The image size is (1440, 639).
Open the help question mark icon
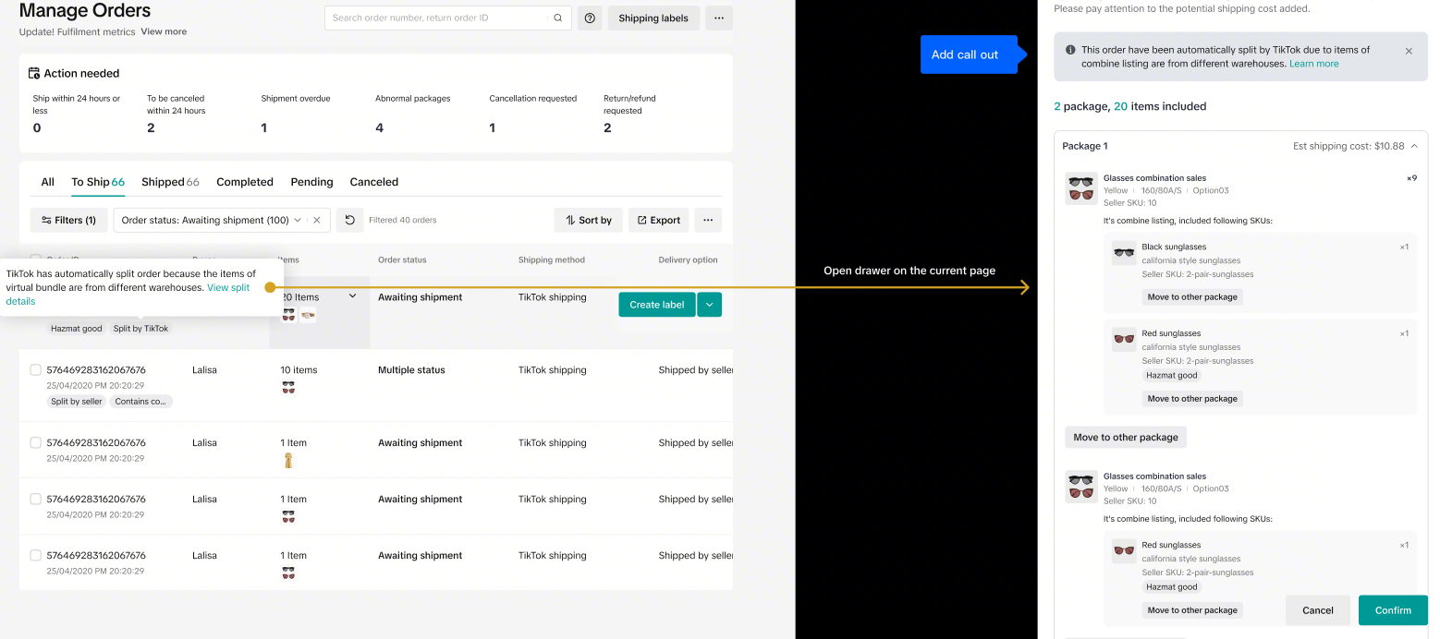(590, 18)
